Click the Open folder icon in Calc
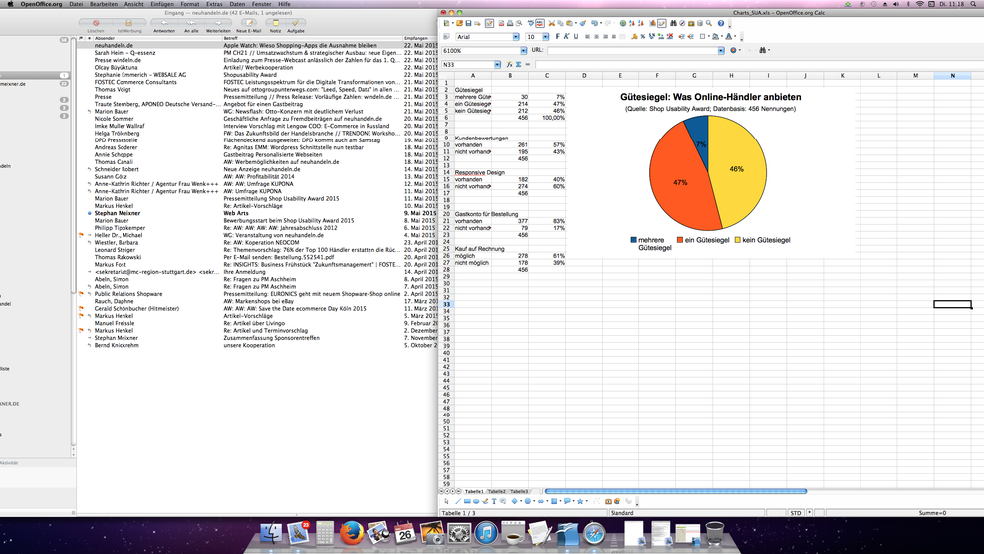 [459, 23]
